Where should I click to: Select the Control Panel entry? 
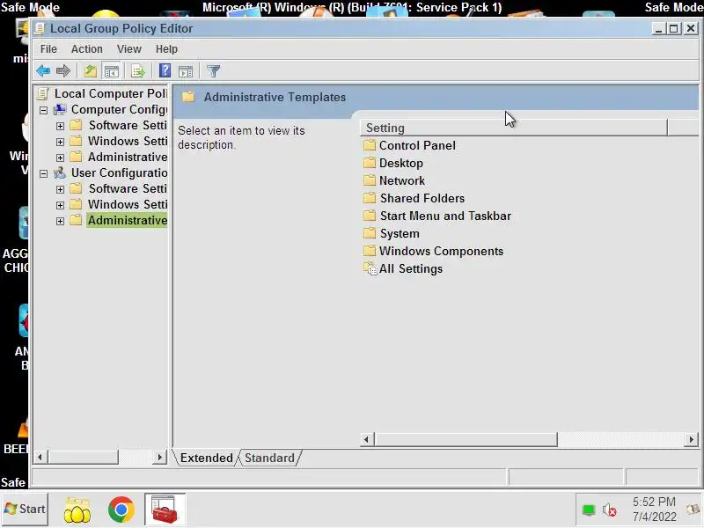point(417,145)
